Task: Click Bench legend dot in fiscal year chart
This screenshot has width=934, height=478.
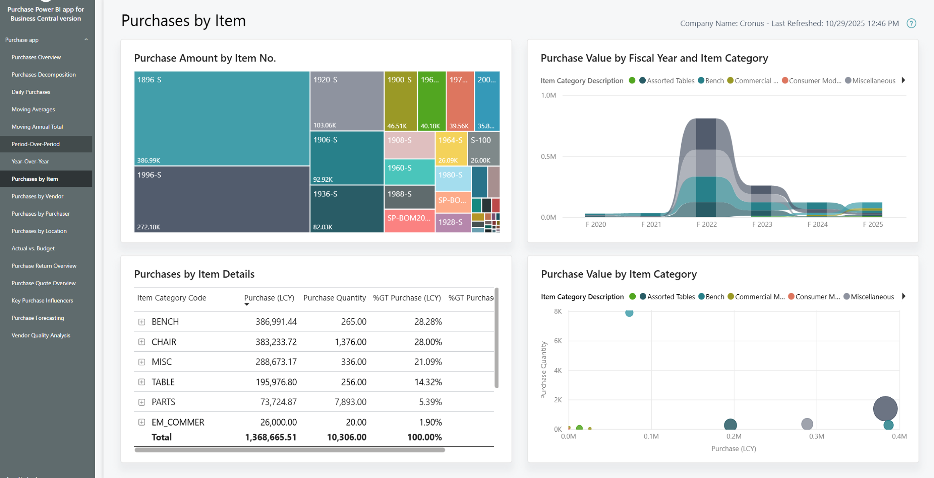Action: 701,80
